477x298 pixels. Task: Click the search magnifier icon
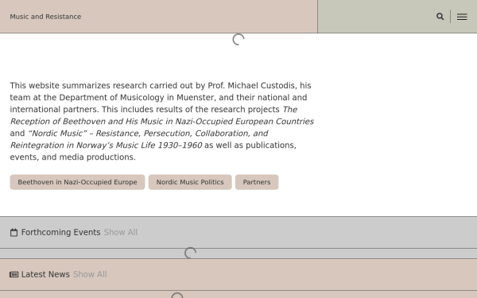click(440, 17)
